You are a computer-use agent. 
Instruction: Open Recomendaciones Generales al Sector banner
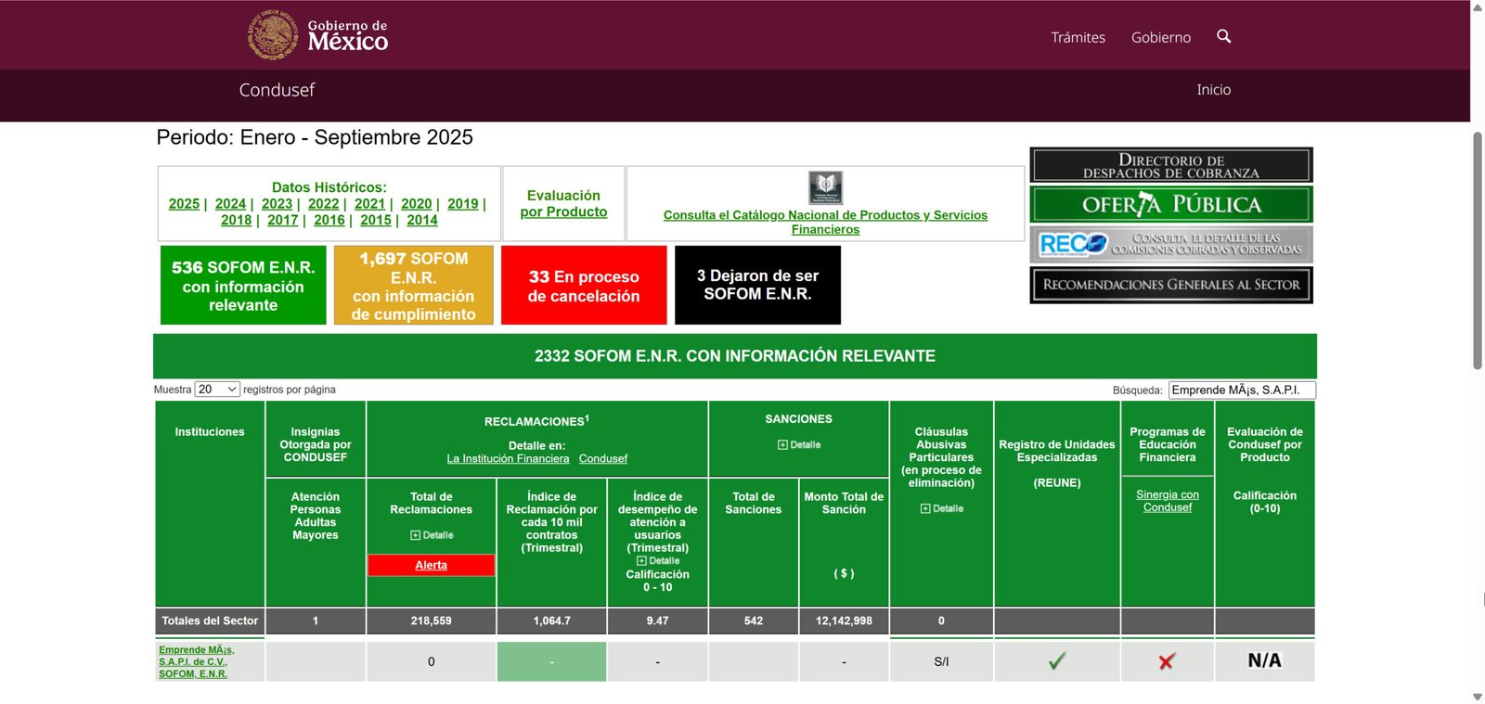1170,285
